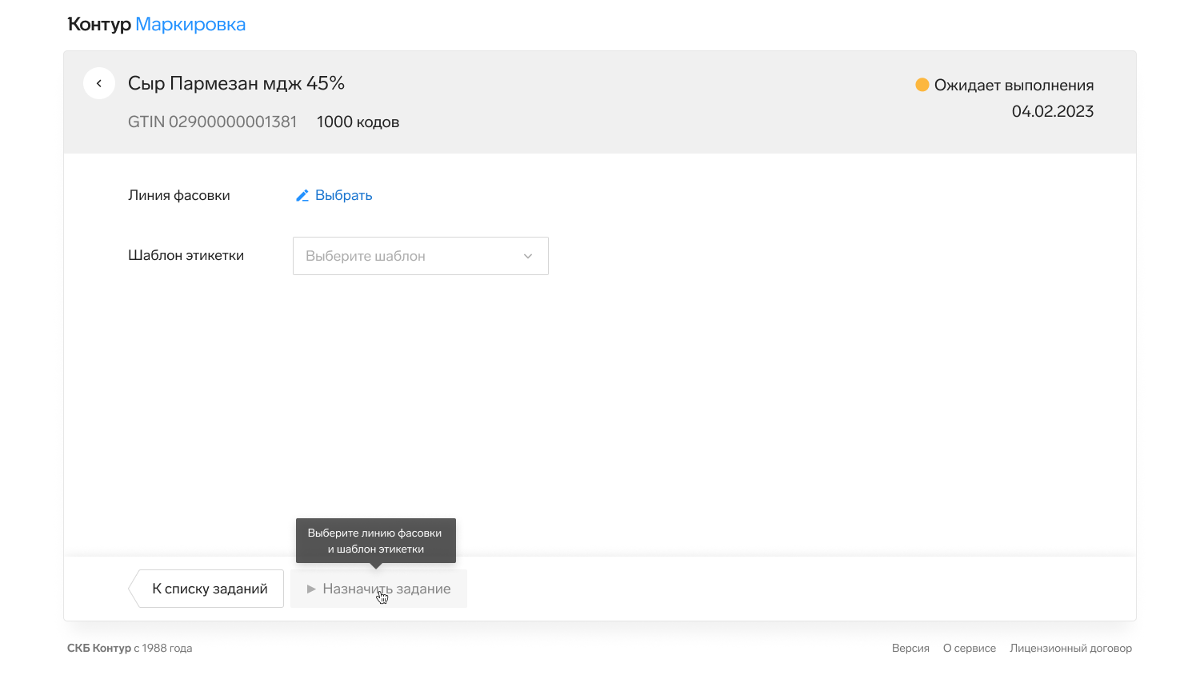The width and height of the screenshot is (1200, 675).
Task: Open the О сервисе footer link
Action: tap(970, 648)
